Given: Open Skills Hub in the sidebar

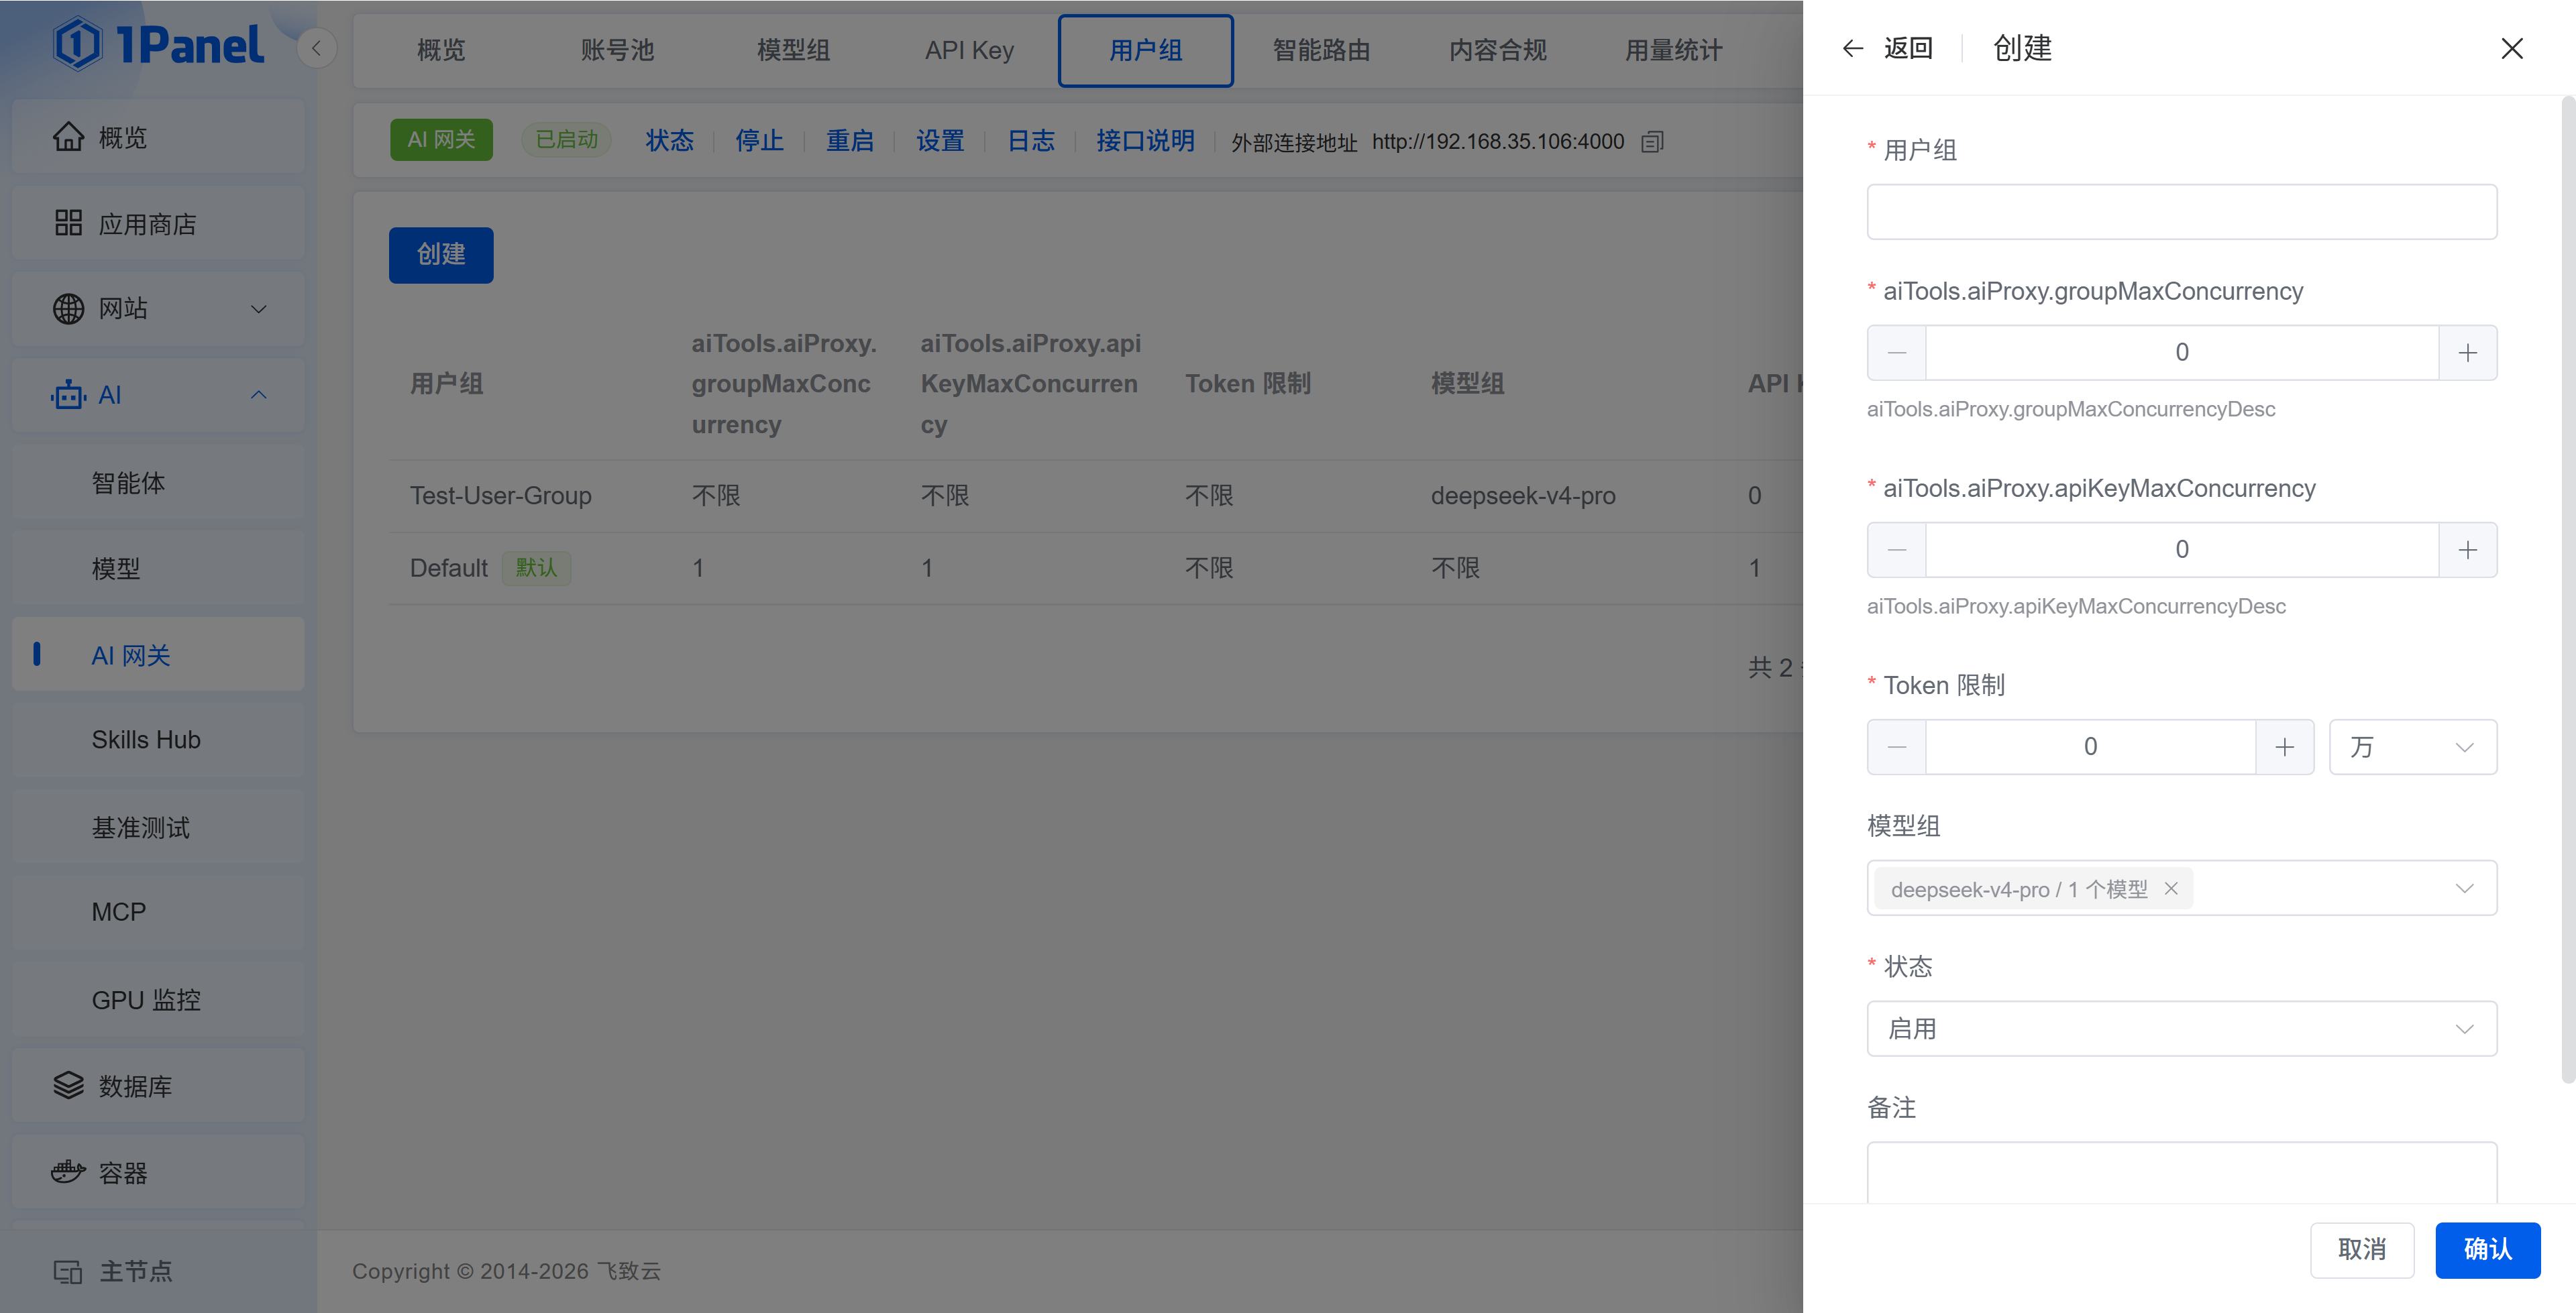Looking at the screenshot, I should click(x=158, y=740).
